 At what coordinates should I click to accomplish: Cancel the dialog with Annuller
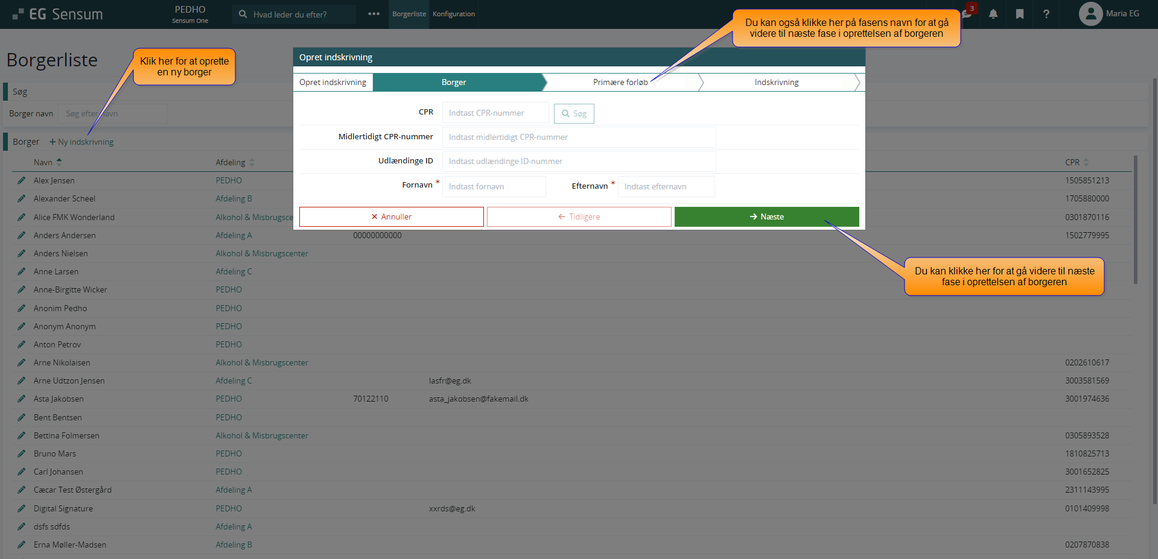[391, 216]
